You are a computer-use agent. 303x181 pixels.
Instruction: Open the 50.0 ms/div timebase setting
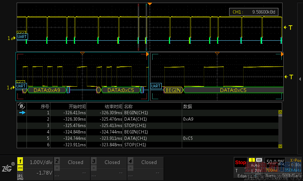[274, 162]
